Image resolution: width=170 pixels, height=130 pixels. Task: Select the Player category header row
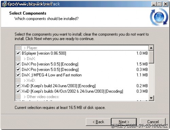click(x=82, y=48)
